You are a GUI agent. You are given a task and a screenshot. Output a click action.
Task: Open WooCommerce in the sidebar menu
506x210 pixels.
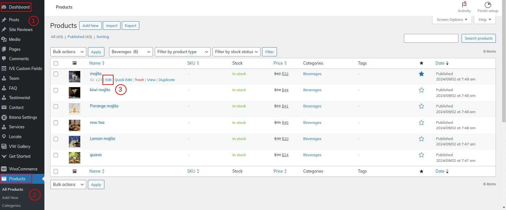23,169
